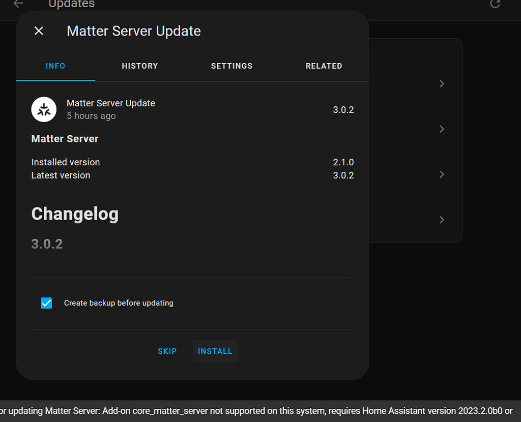
Task: Expand the last update entry chevron
Action: coord(441,220)
